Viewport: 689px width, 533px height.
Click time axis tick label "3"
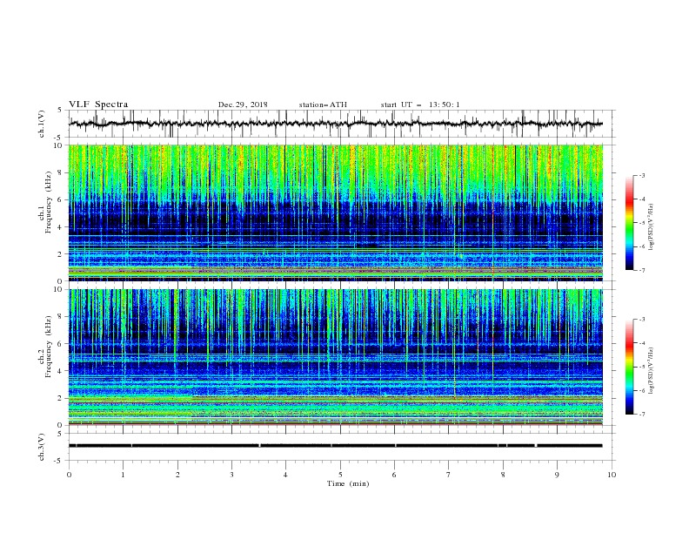[231, 475]
